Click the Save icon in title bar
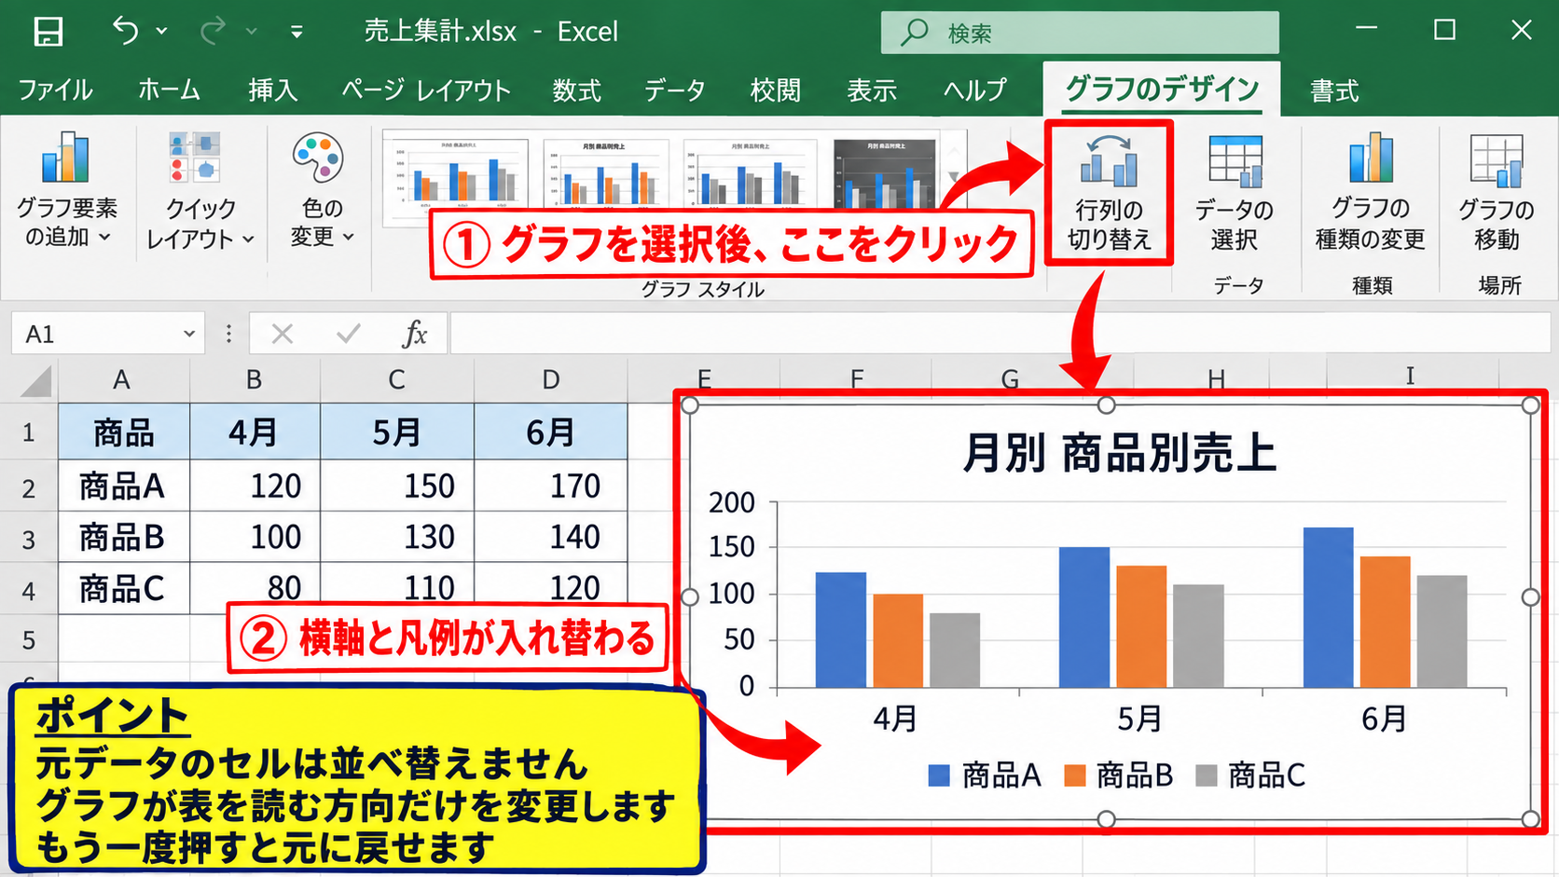The width and height of the screenshot is (1559, 877). (x=48, y=32)
